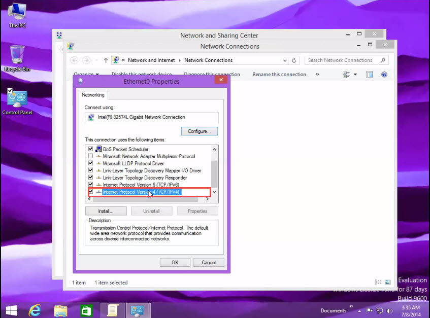Click the network tray icon
This screenshot has width=430, height=318.
pos(380,310)
